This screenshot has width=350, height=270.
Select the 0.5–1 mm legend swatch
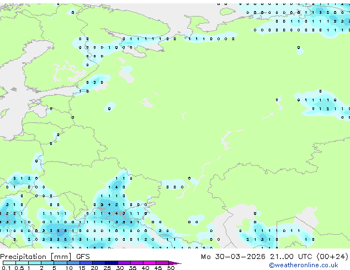point(22,263)
